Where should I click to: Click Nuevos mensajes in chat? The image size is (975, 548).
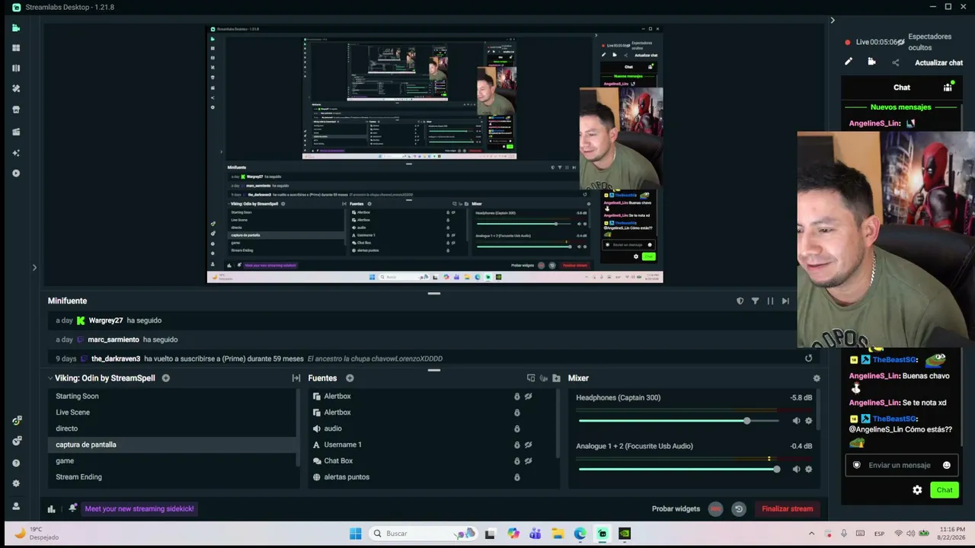pos(900,107)
